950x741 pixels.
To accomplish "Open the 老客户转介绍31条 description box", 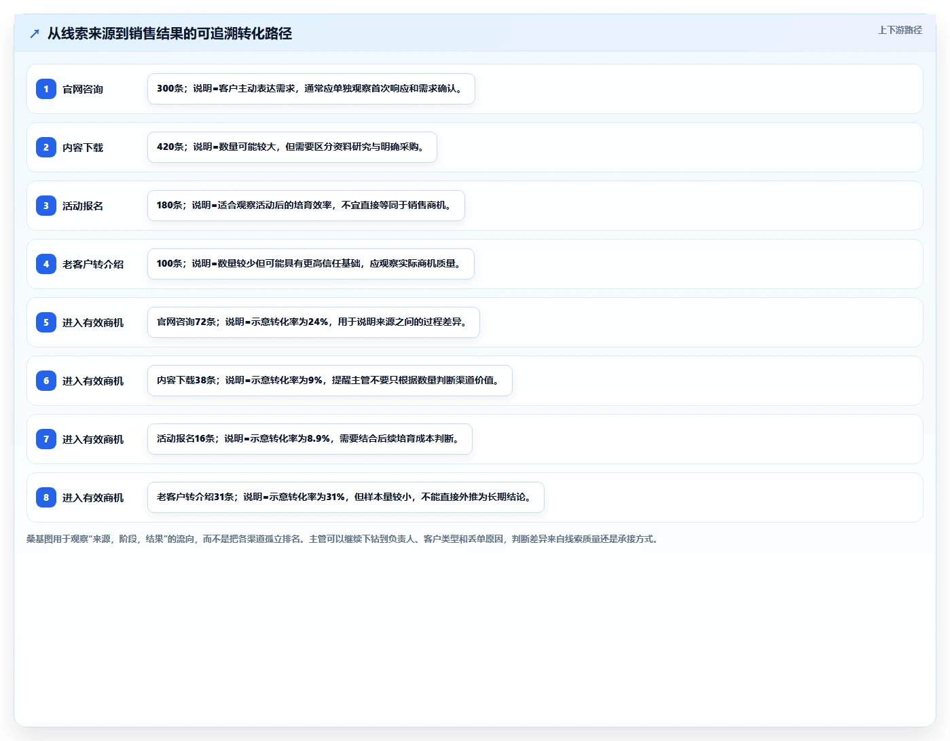I will click(x=346, y=497).
